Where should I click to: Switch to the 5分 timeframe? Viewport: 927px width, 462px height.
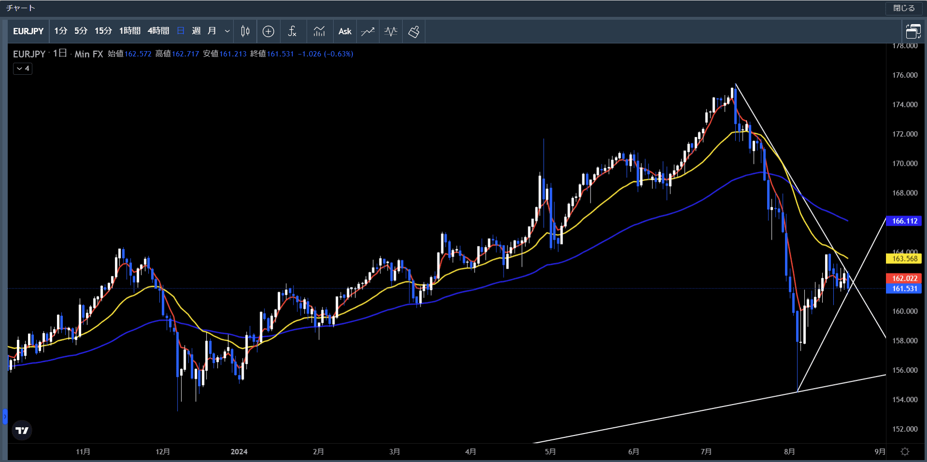pyautogui.click(x=81, y=31)
